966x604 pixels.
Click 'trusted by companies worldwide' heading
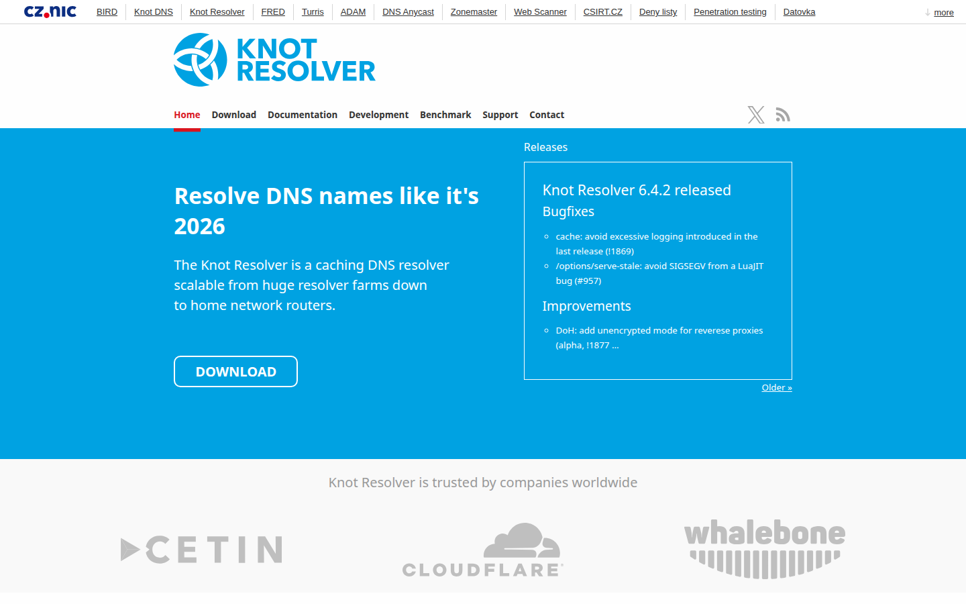(483, 483)
